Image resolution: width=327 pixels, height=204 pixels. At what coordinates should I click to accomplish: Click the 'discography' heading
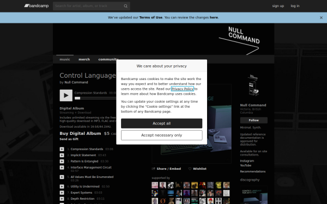click(x=250, y=180)
